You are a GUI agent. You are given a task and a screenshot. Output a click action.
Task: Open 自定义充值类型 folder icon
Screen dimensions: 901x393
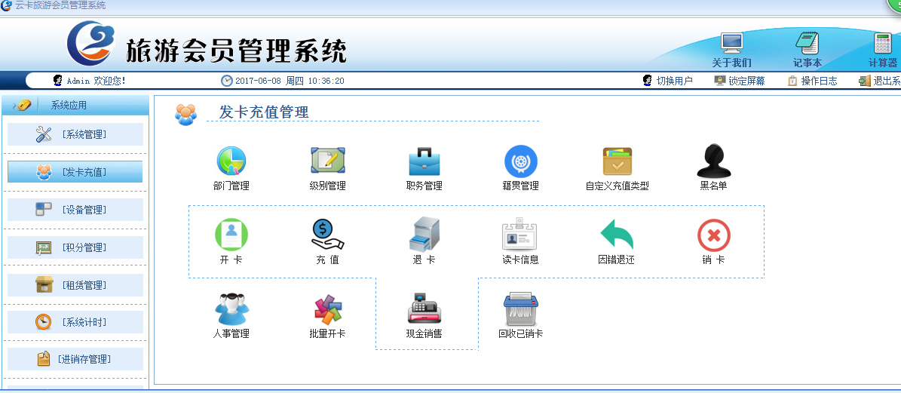click(618, 161)
